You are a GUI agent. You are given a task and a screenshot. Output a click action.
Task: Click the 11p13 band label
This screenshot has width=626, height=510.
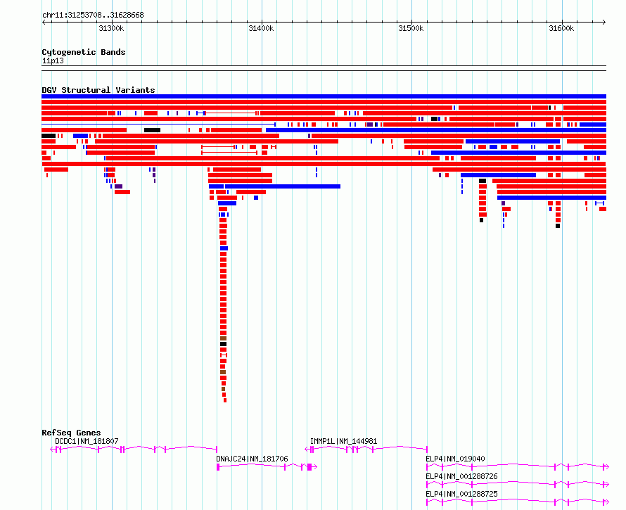click(53, 60)
